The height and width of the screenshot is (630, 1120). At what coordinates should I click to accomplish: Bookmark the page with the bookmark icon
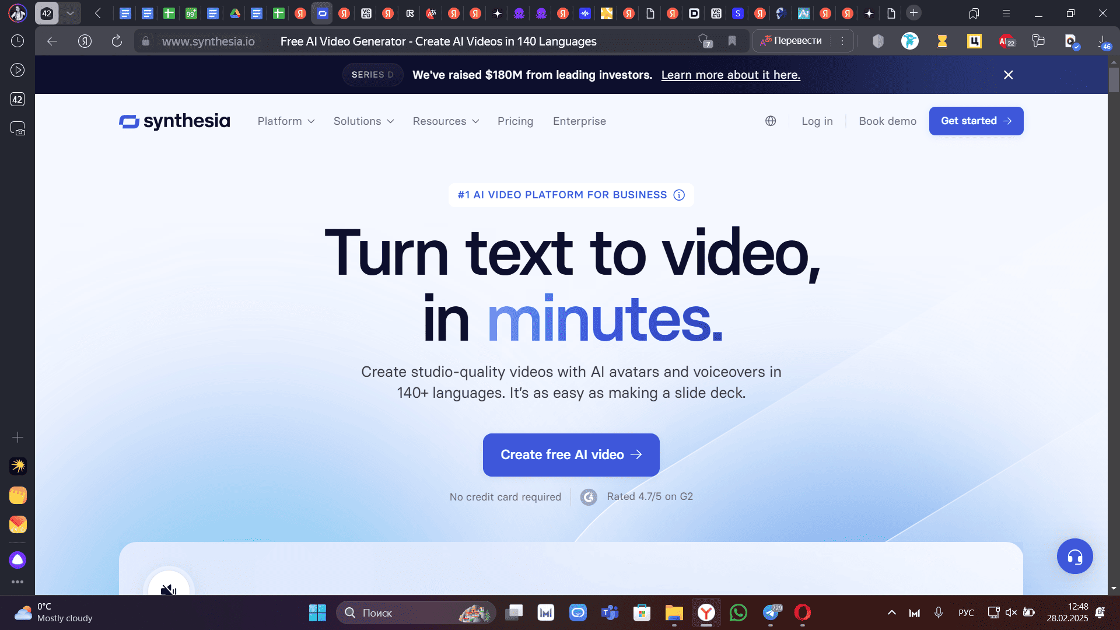(732, 41)
